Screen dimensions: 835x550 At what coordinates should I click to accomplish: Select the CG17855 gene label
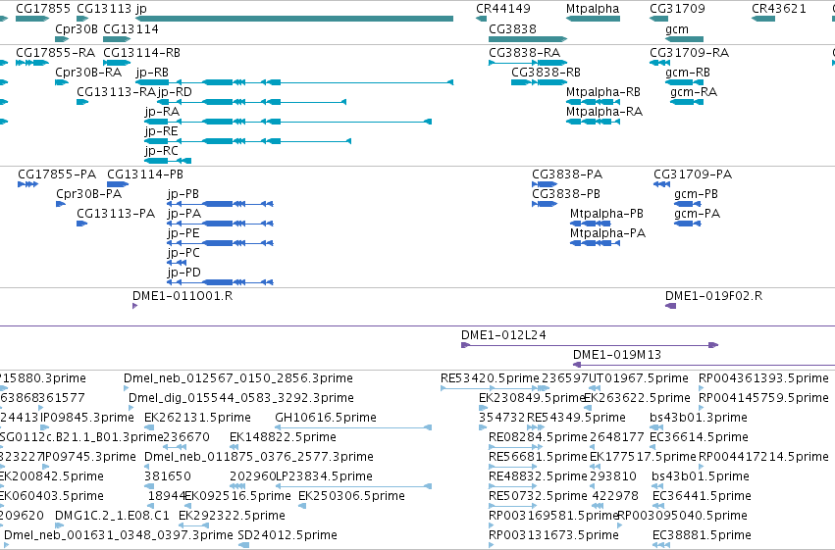pyautogui.click(x=43, y=9)
